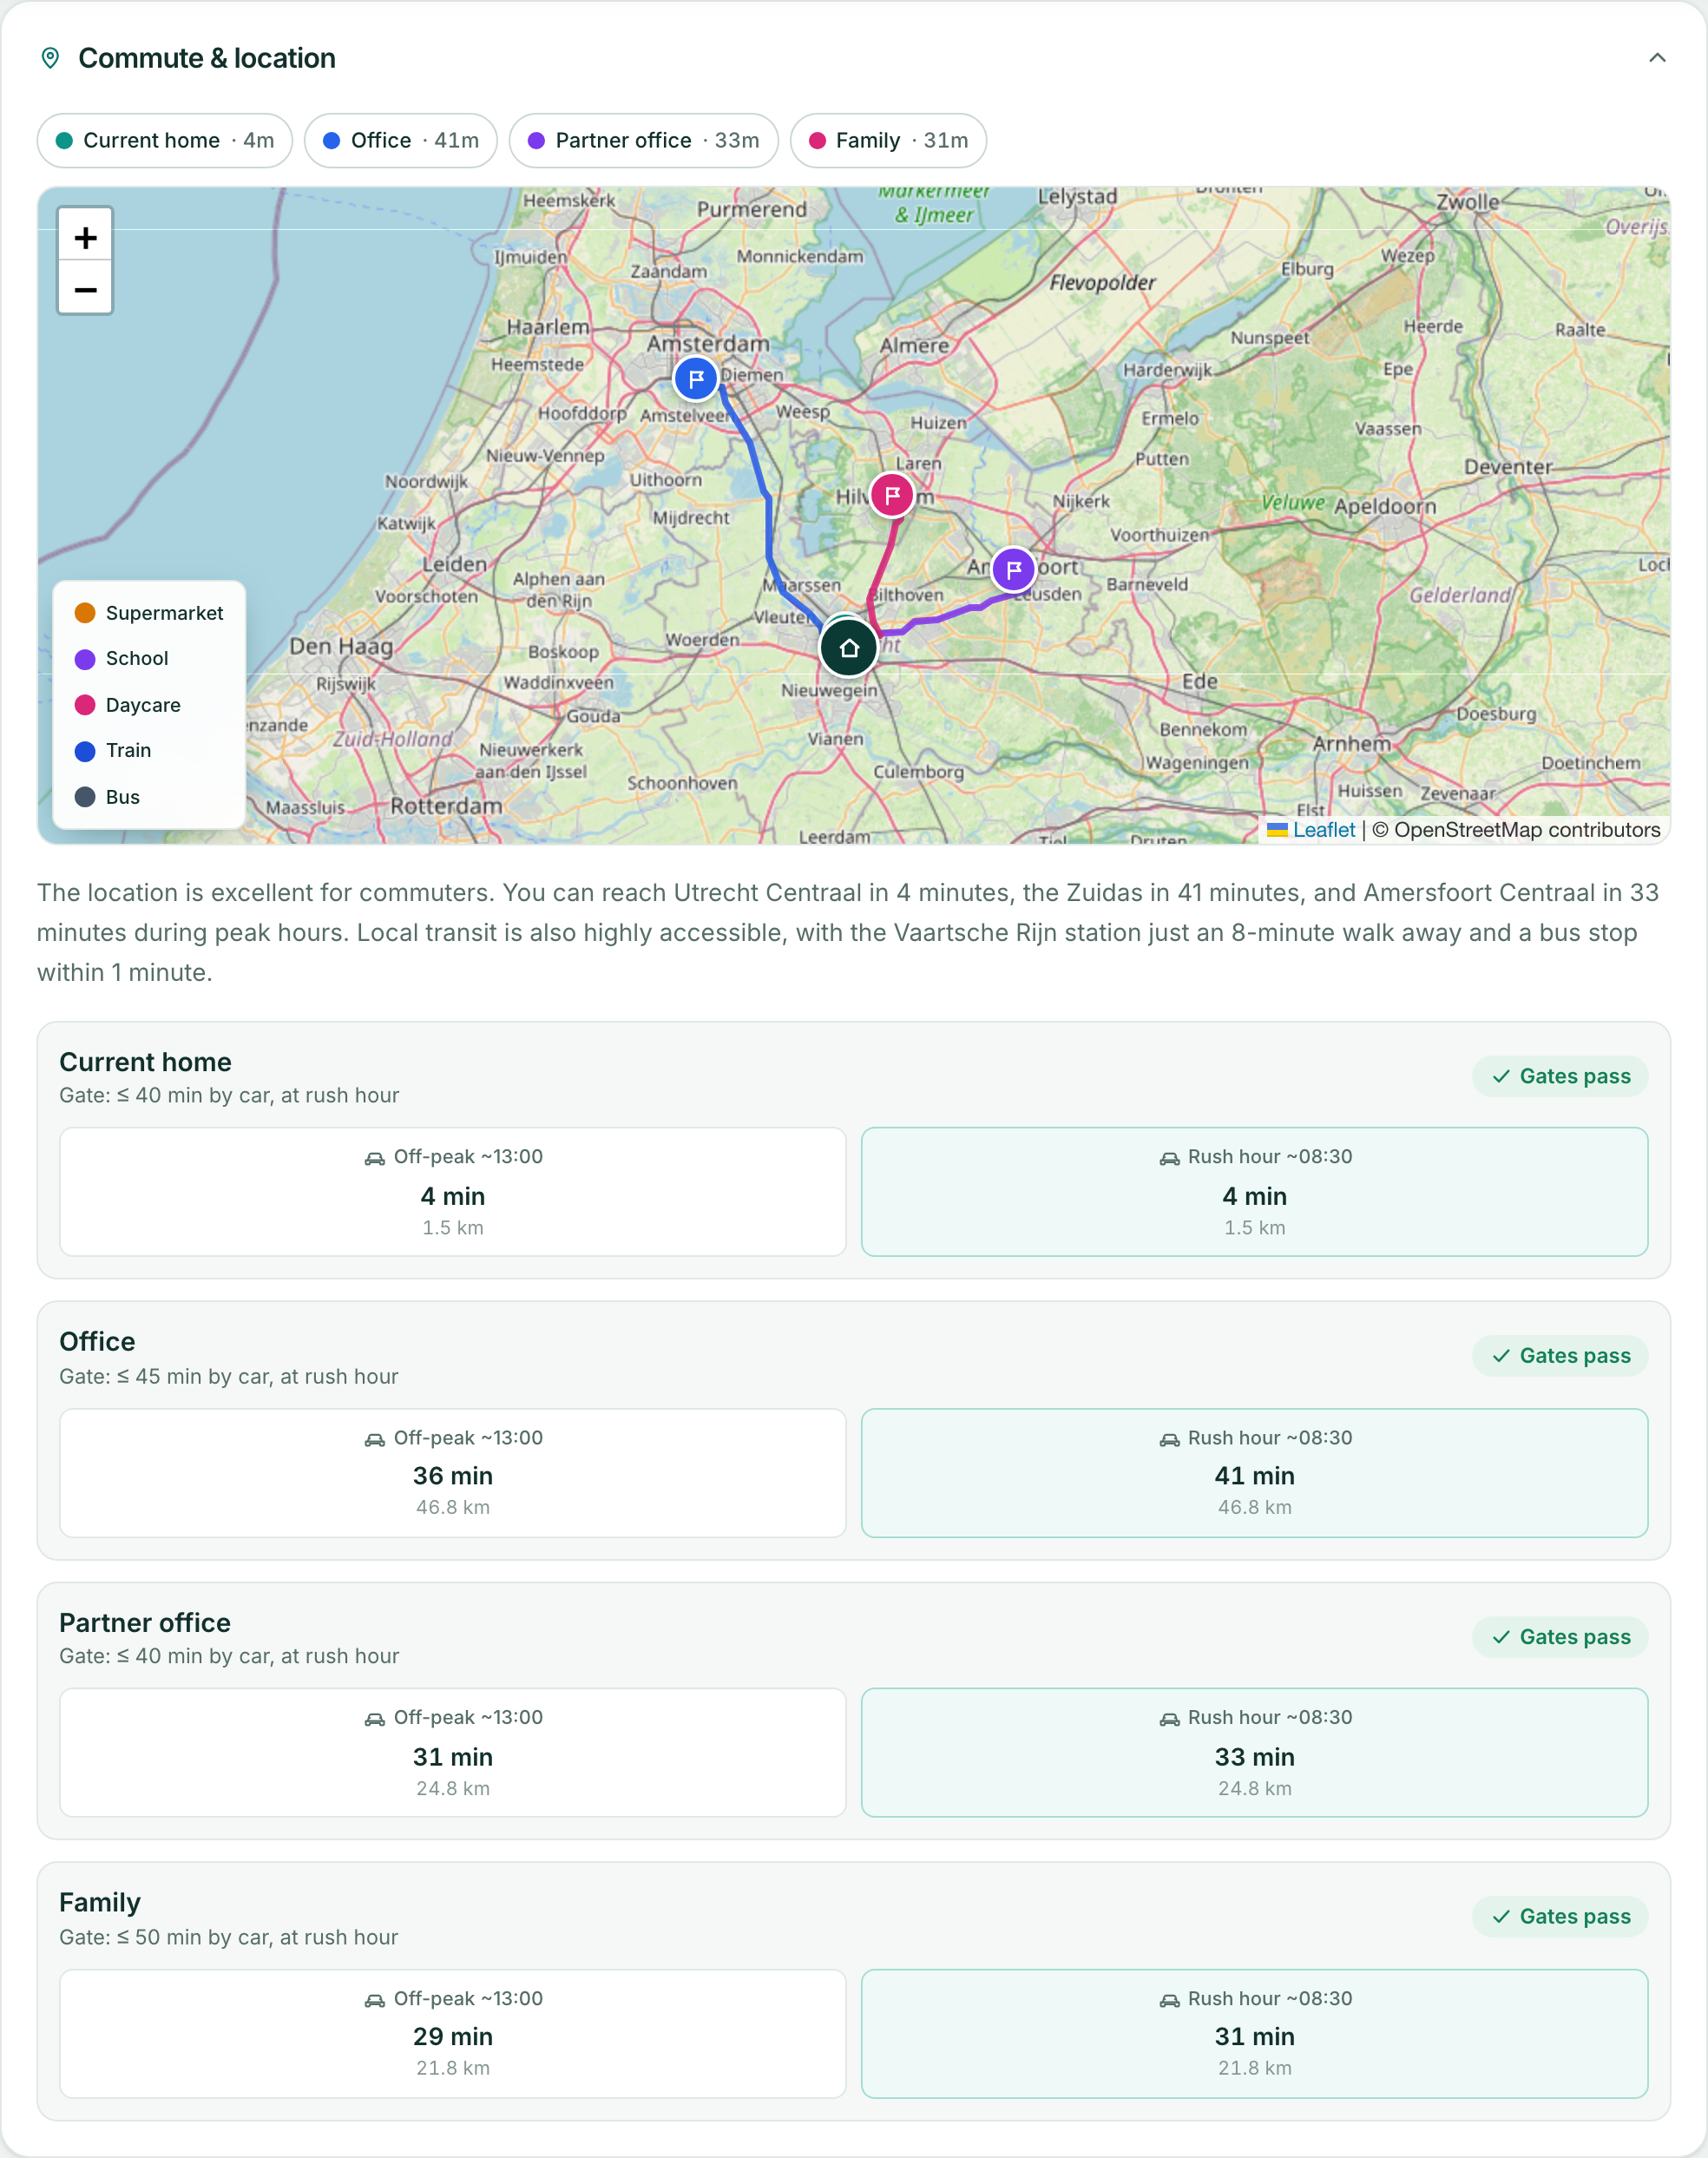Zoom in on the map
Image resolution: width=1708 pixels, height=2158 pixels.
coord(85,237)
